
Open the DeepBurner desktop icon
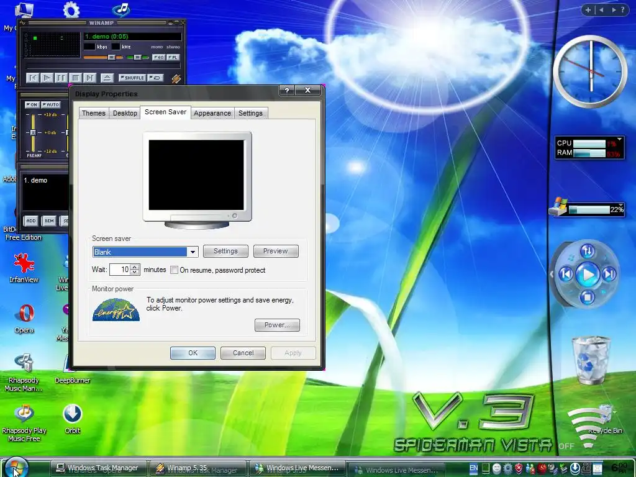[x=72, y=369]
